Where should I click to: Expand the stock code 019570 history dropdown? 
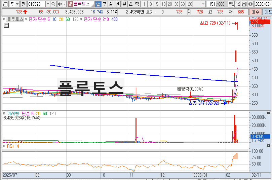[x=48, y=4]
